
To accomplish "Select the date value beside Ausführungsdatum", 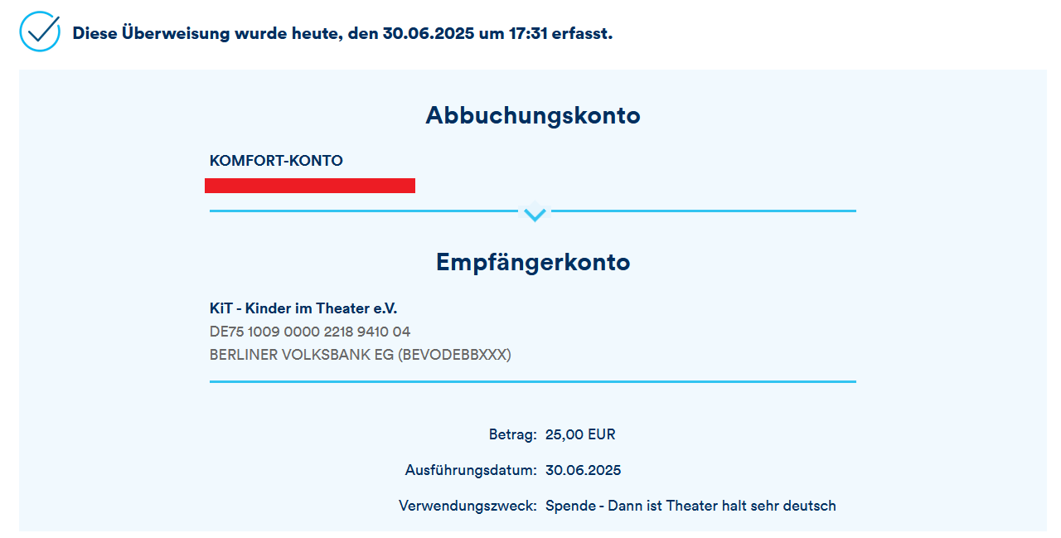I will click(x=583, y=470).
